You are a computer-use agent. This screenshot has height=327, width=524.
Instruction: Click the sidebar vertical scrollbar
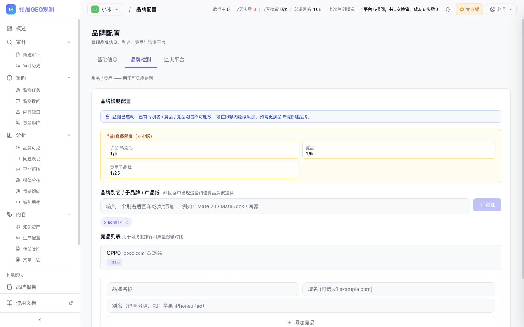tap(79, 132)
